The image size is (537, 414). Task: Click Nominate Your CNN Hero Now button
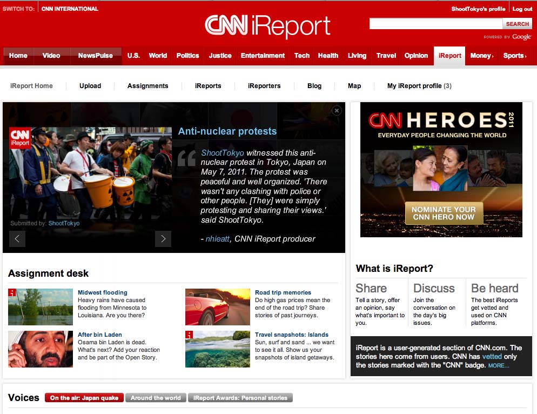(444, 213)
